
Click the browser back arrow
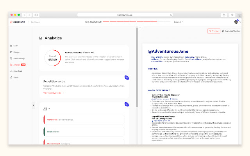[24, 15]
